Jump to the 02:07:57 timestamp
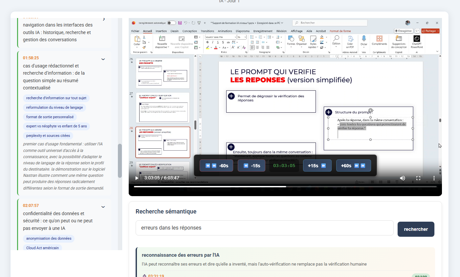Screen dimensions: 460x277 [x=31, y=206]
